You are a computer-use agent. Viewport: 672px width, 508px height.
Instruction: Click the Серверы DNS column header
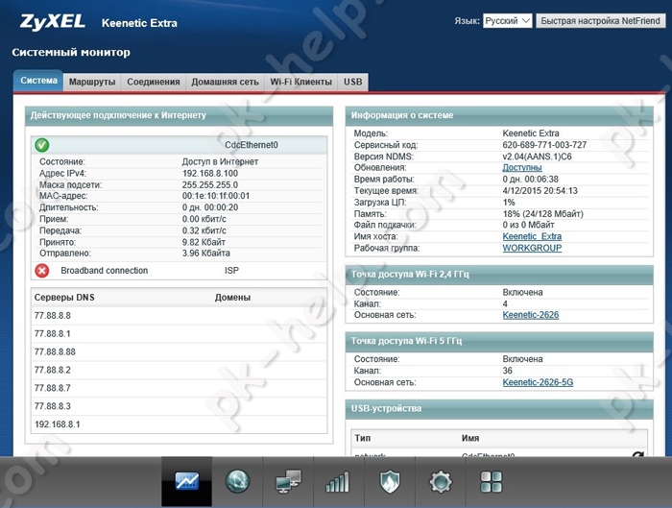click(64, 297)
